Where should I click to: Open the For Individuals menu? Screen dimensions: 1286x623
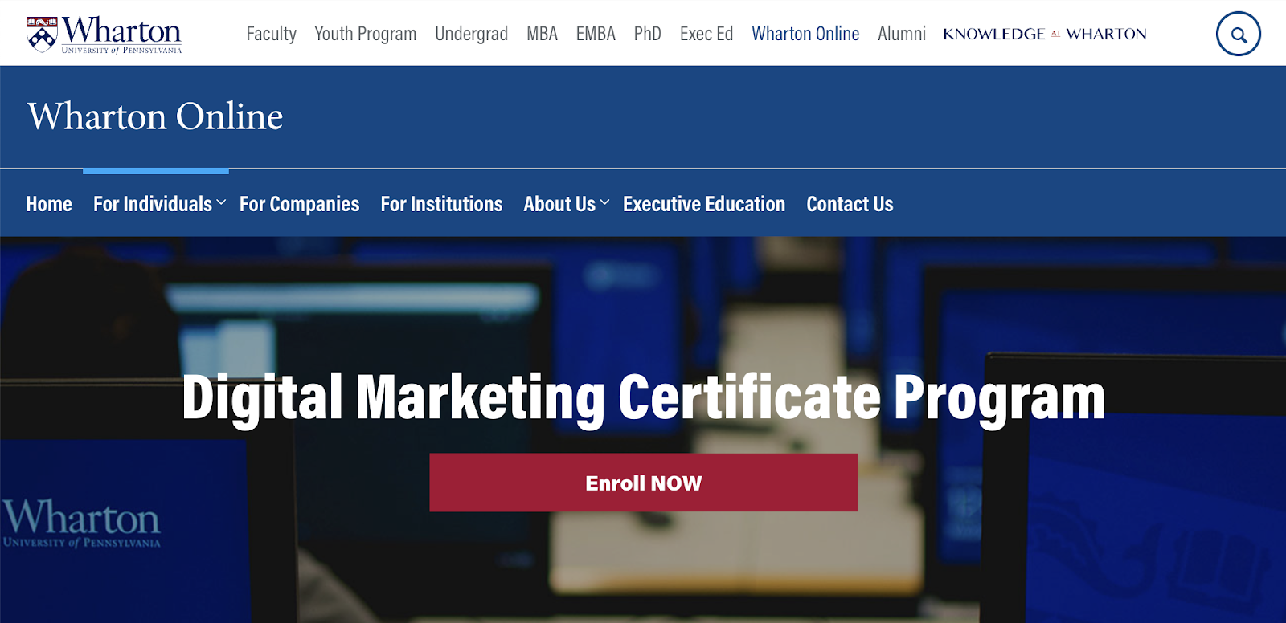(153, 204)
